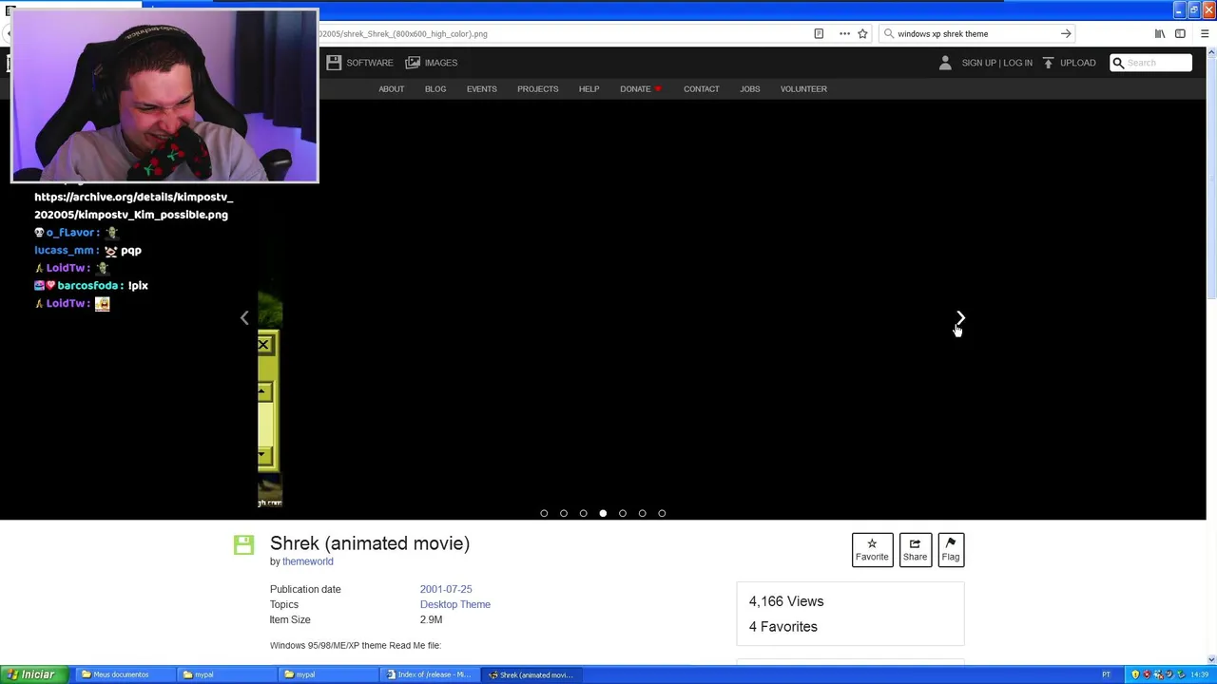Click the 4 Favorites text
Viewport: 1217px width, 684px height.
coord(782,627)
